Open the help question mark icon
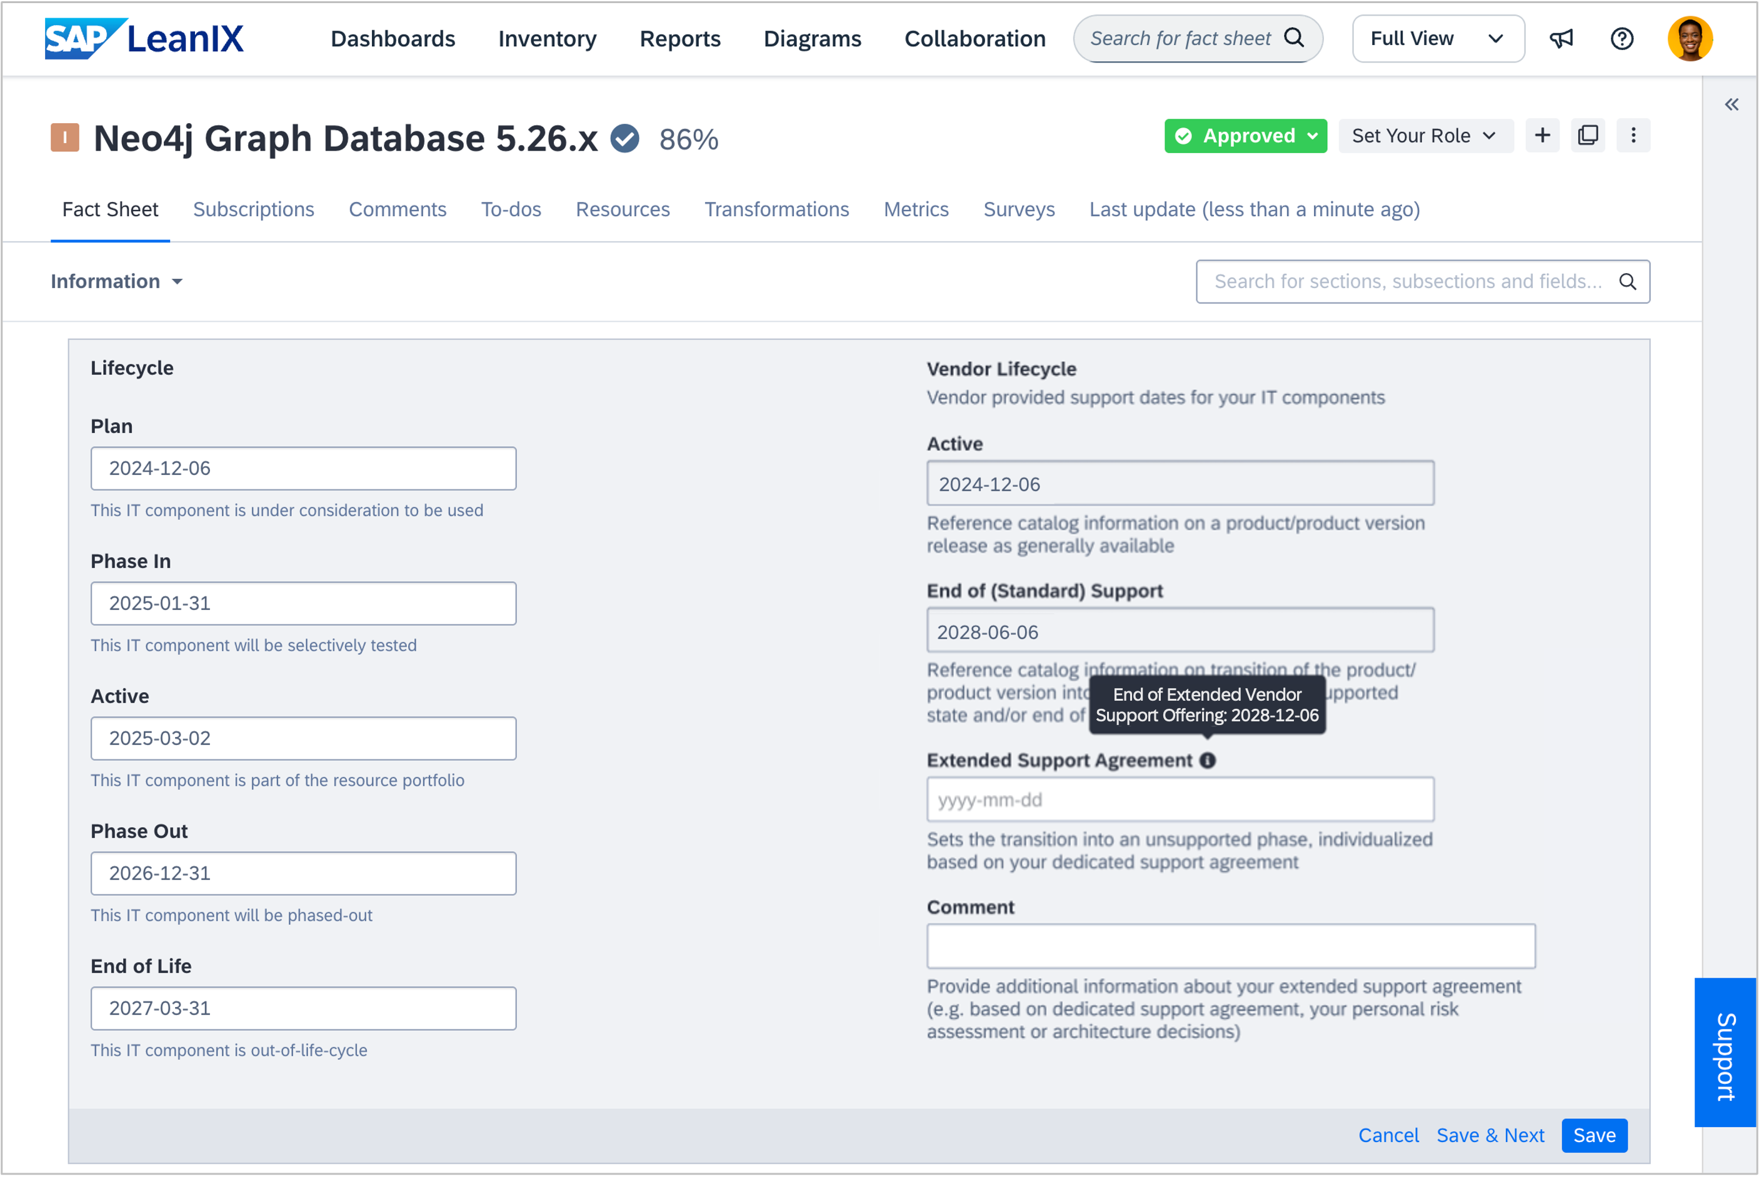The width and height of the screenshot is (1759, 1177). pyautogui.click(x=1621, y=38)
